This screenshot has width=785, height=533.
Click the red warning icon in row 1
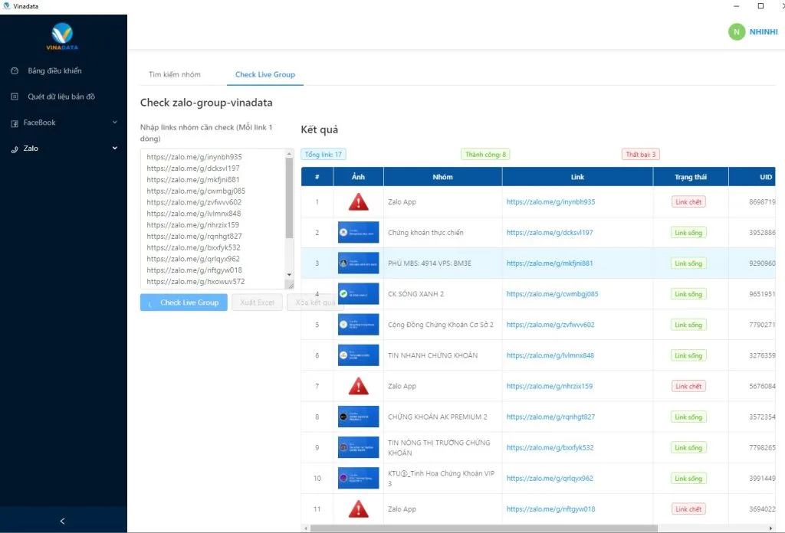pyautogui.click(x=358, y=202)
